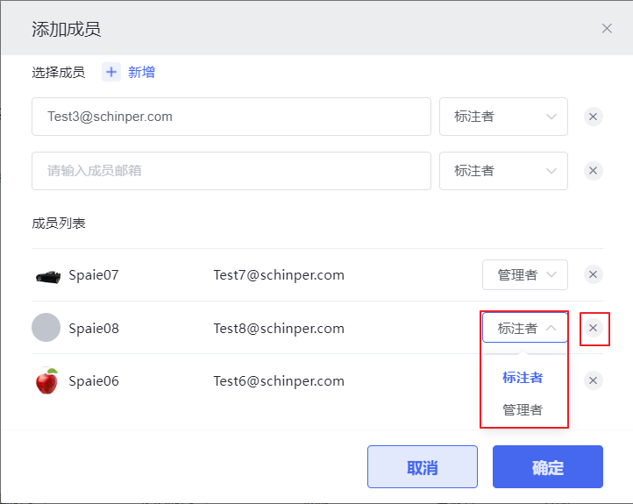
Task: Focus the Test3@schinper.com email field
Action: click(x=231, y=117)
